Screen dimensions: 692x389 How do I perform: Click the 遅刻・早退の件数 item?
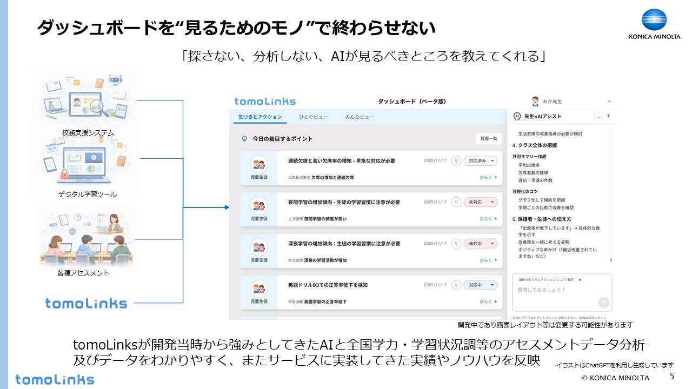(x=535, y=180)
